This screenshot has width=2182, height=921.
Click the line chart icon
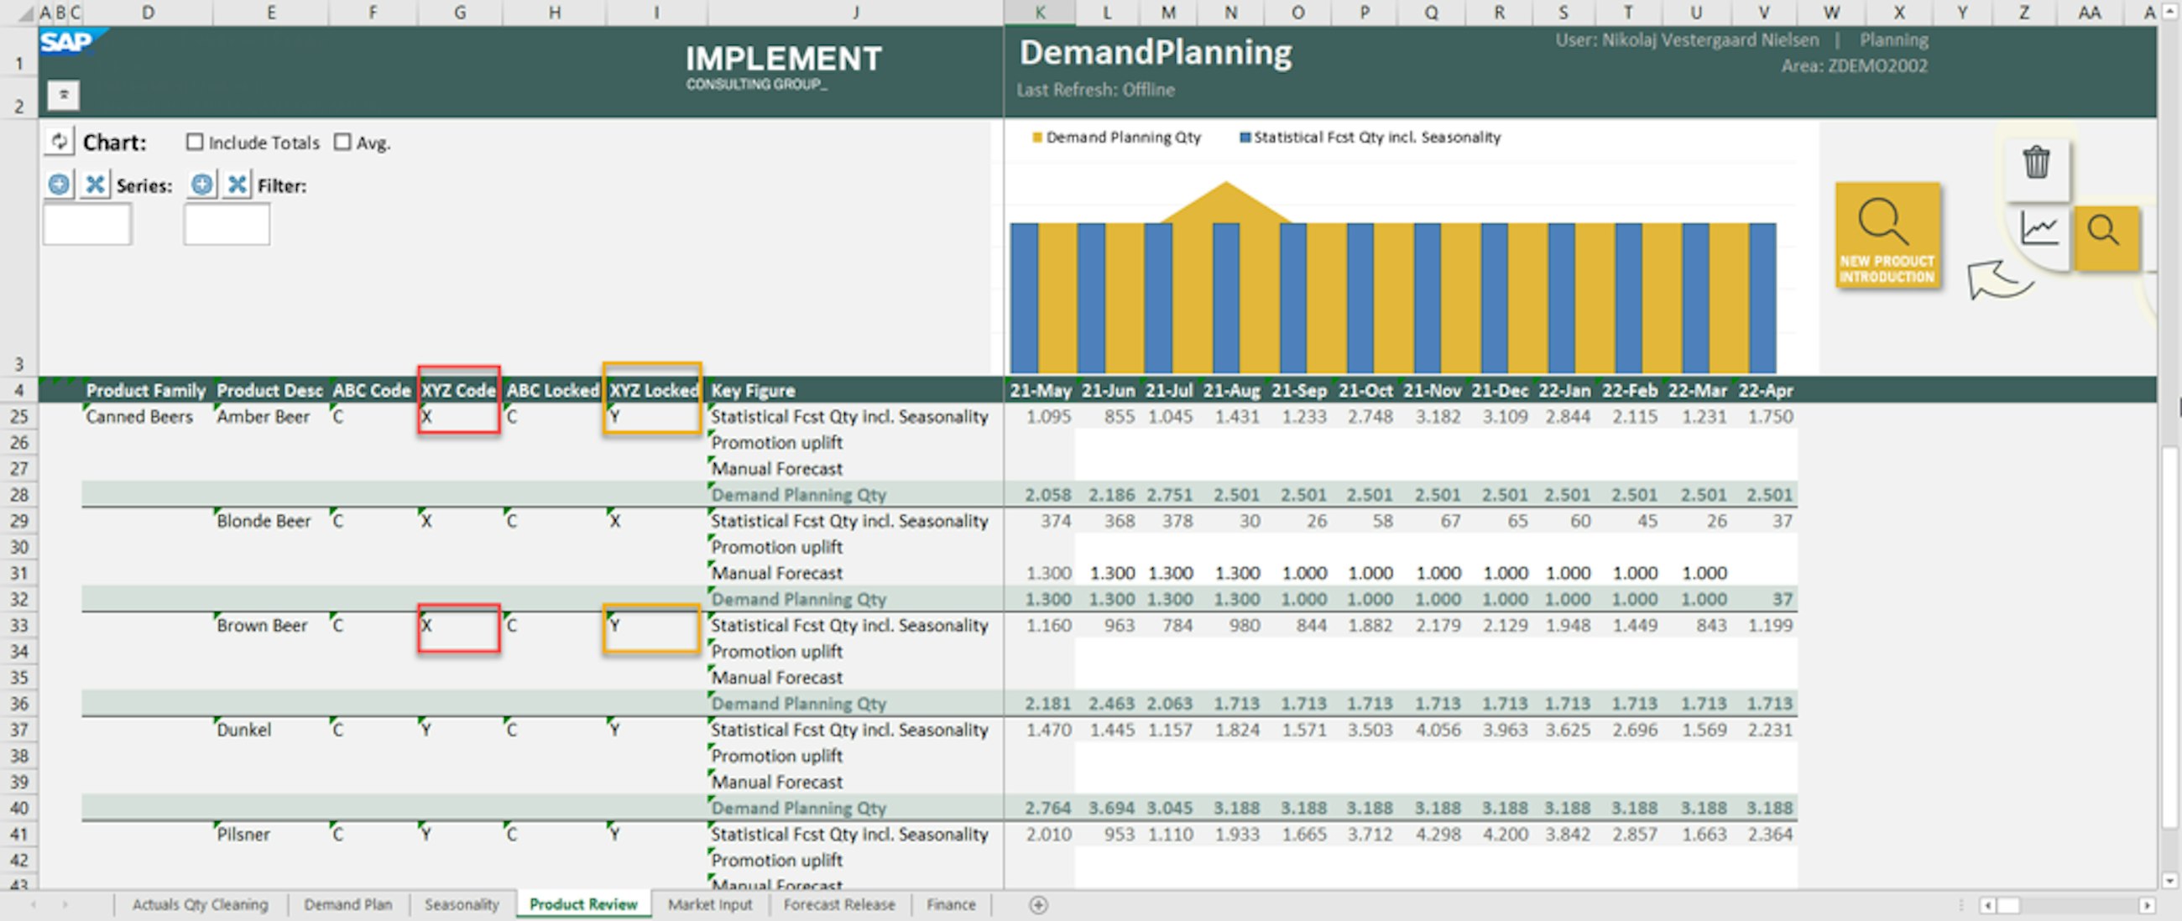pos(2038,229)
